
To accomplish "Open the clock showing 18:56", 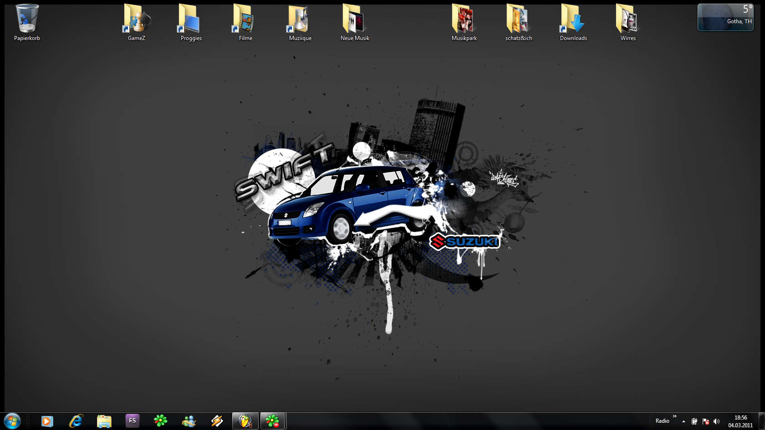I will click(740, 421).
